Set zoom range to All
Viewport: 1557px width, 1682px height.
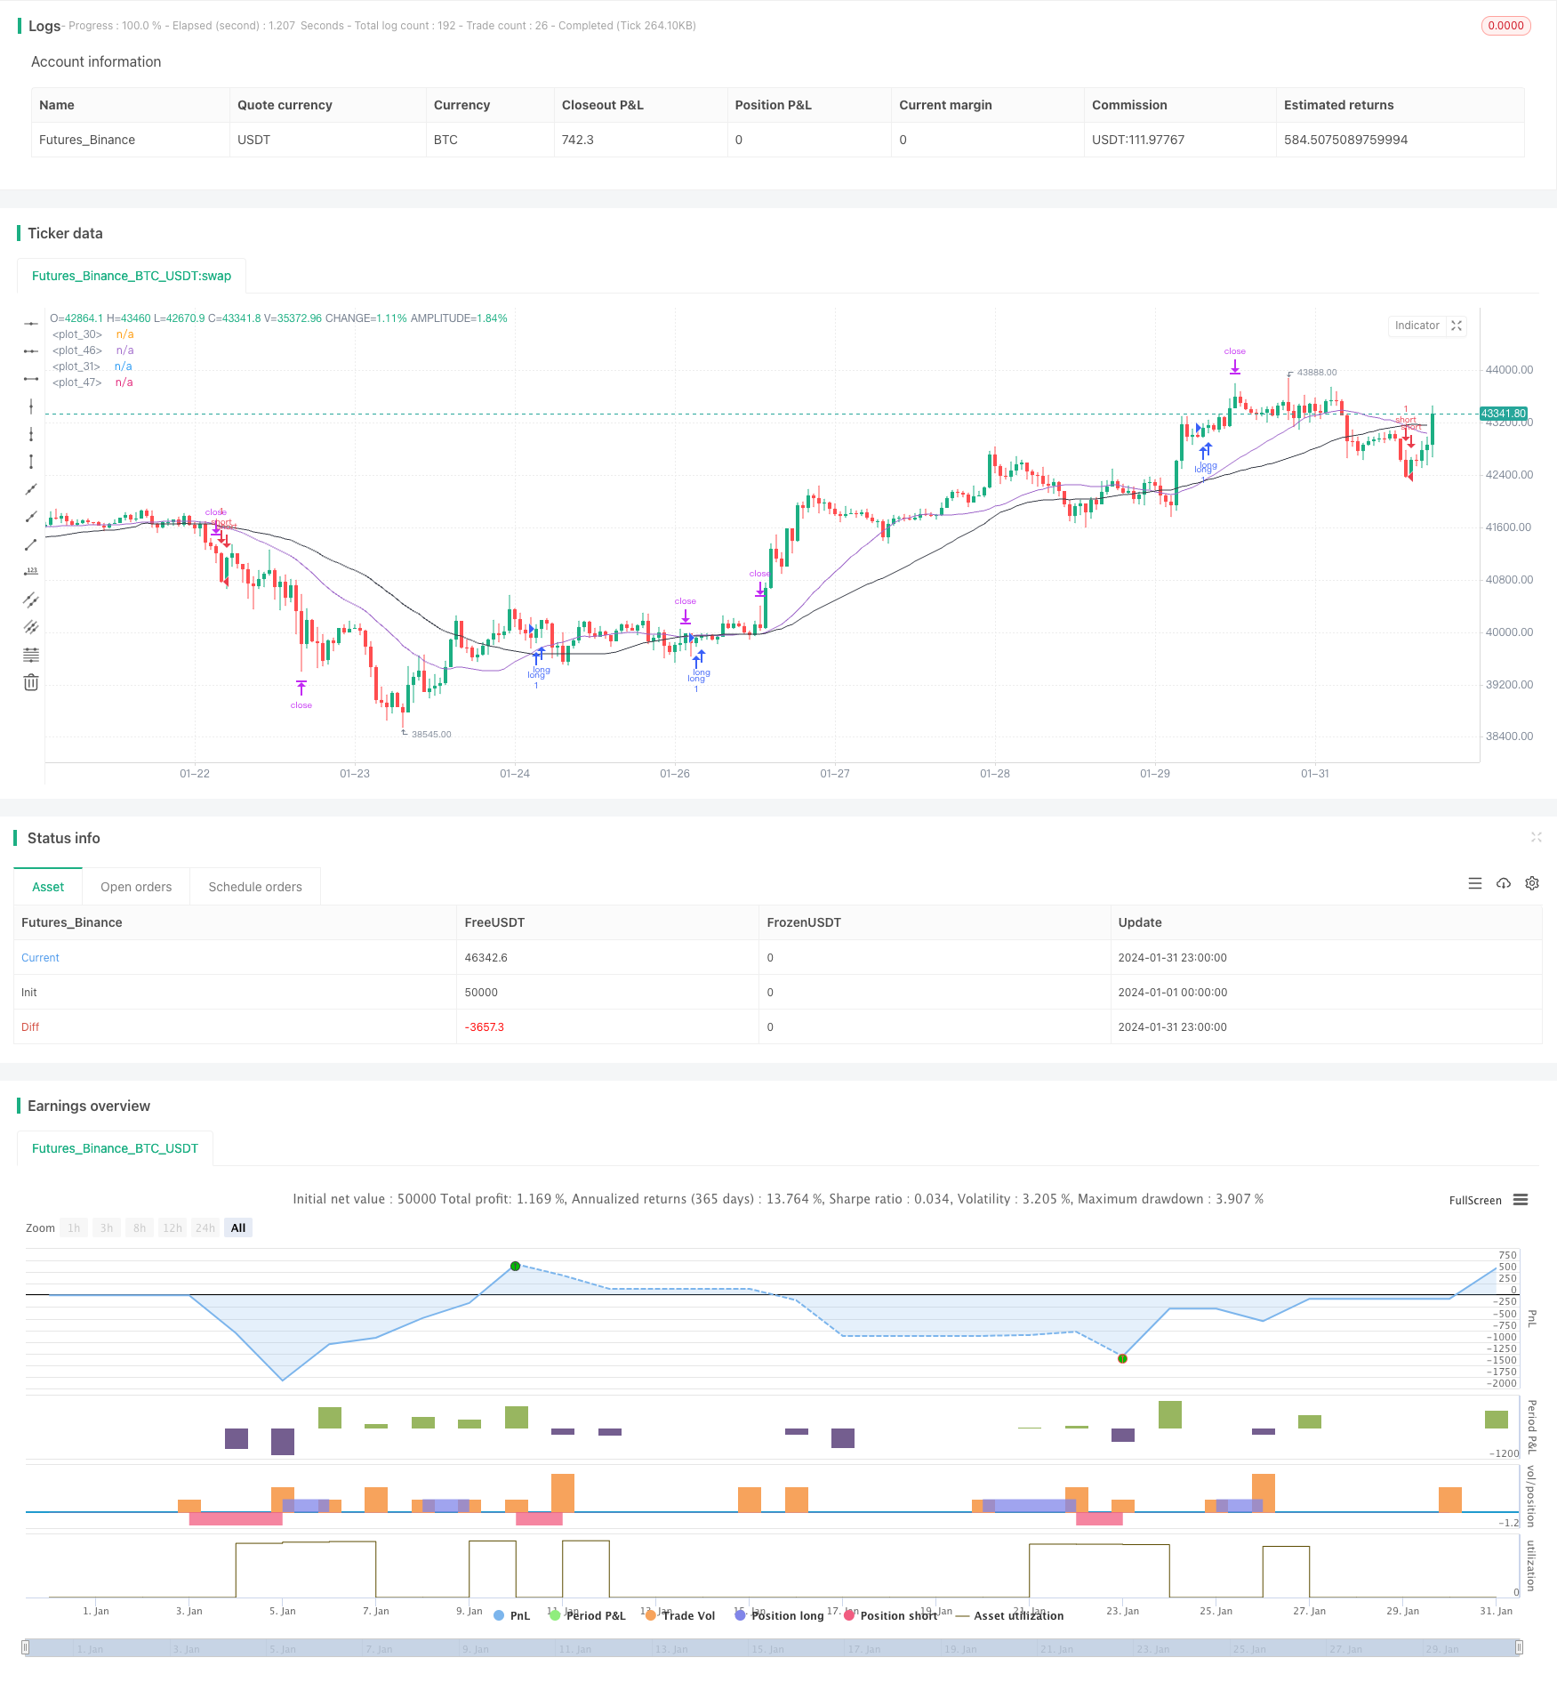[238, 1227]
